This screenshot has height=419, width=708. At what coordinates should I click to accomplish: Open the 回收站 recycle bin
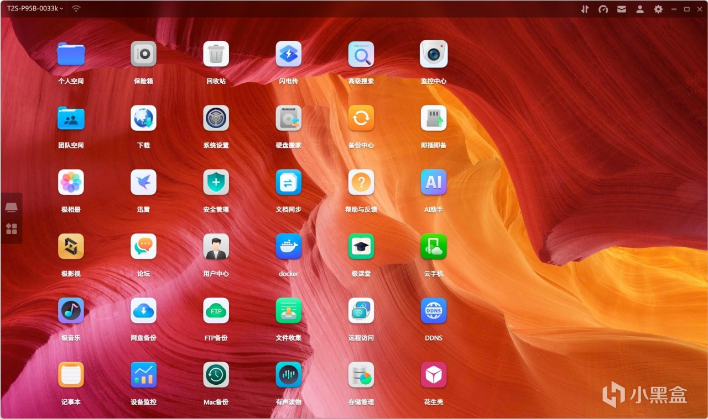[x=216, y=54]
